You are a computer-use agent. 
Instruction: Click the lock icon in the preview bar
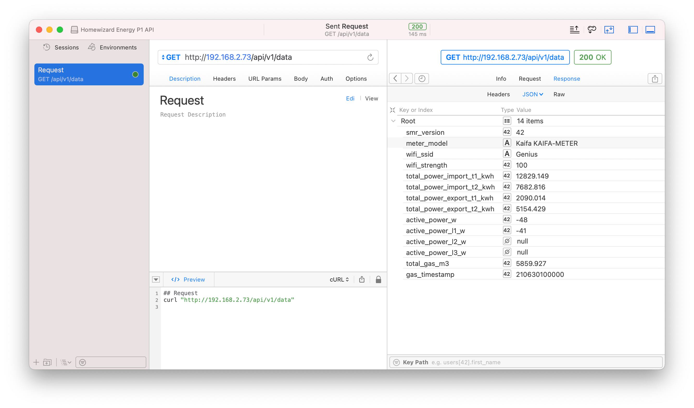click(378, 279)
